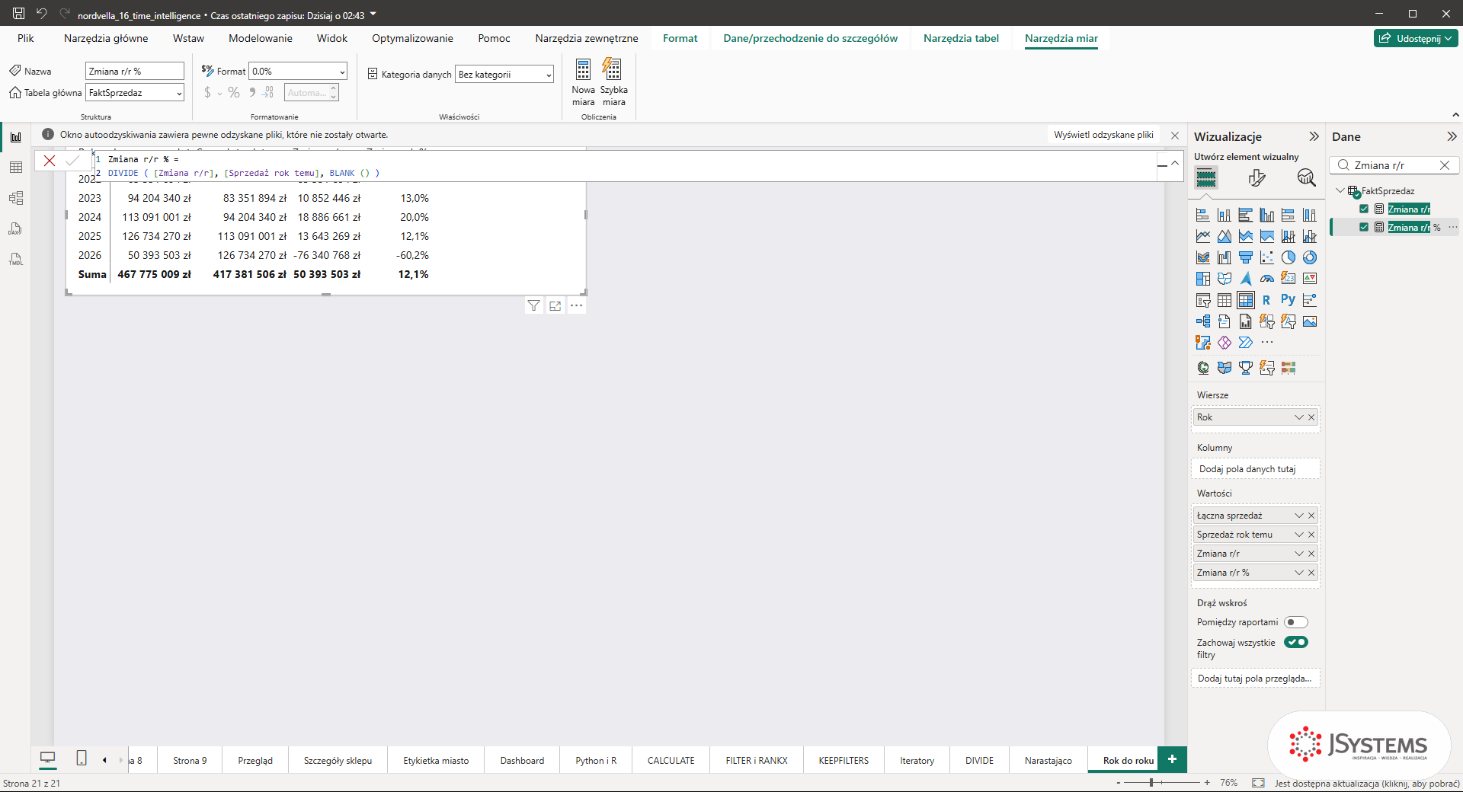Click the Nowa miara icon
1463x792 pixels.
pos(583,70)
